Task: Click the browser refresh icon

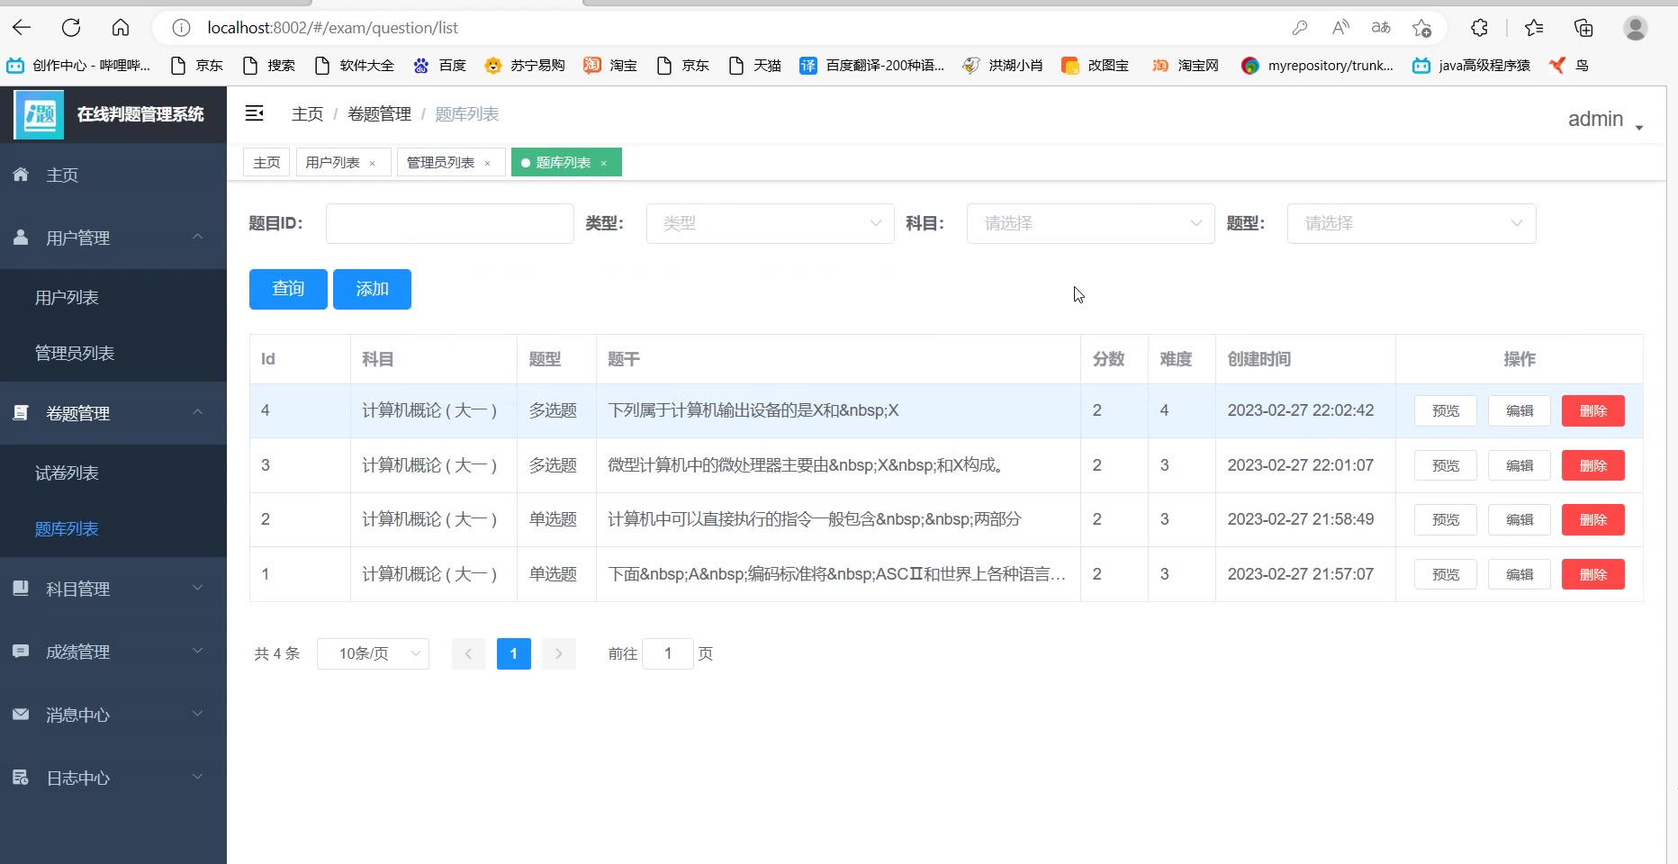Action: (71, 28)
